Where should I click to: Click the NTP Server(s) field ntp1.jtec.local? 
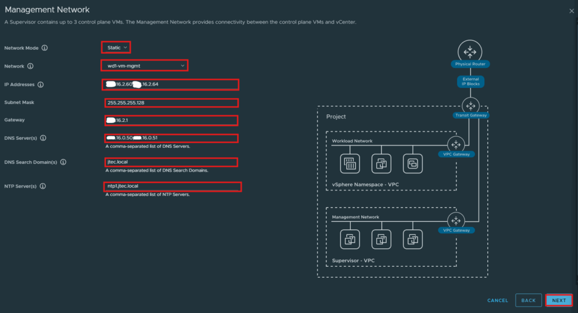172,187
